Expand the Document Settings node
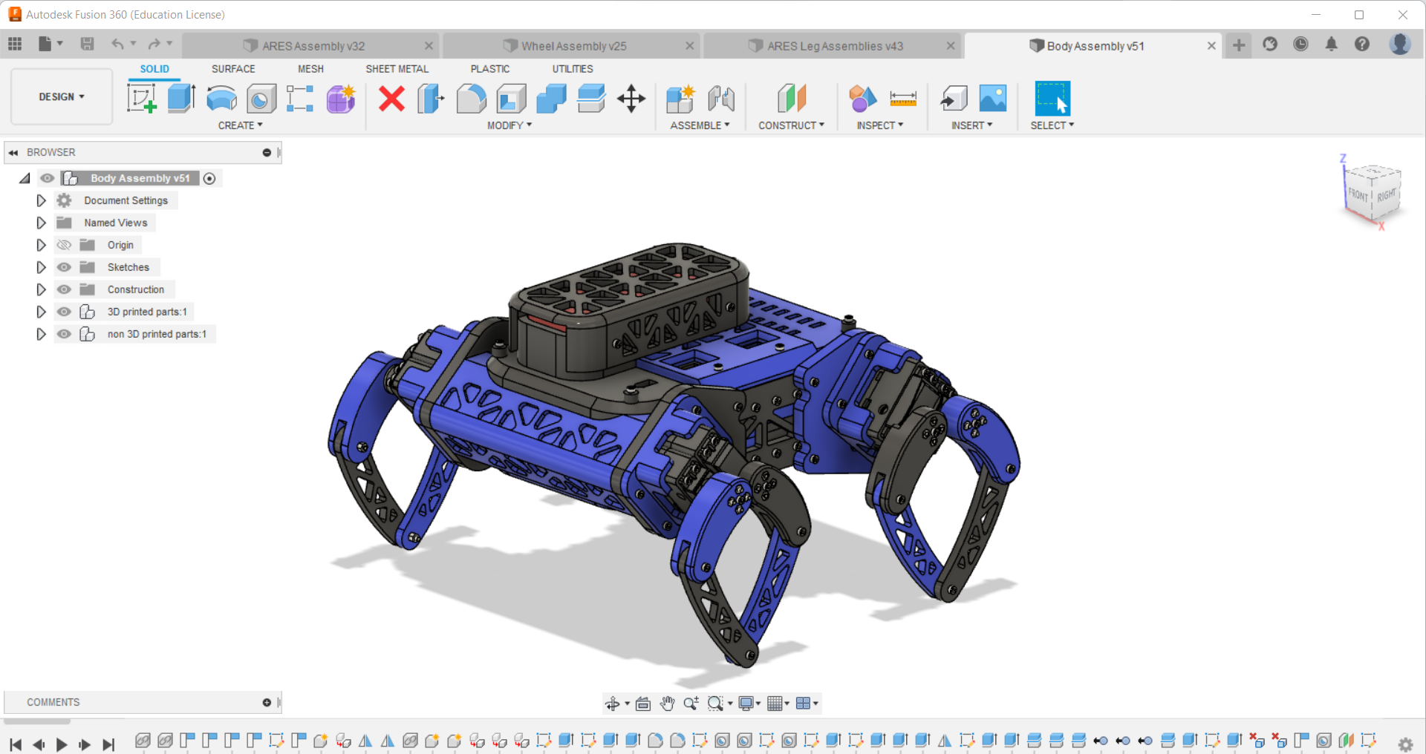 pyautogui.click(x=41, y=200)
